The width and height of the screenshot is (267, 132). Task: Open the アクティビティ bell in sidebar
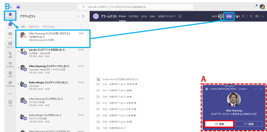10,15
